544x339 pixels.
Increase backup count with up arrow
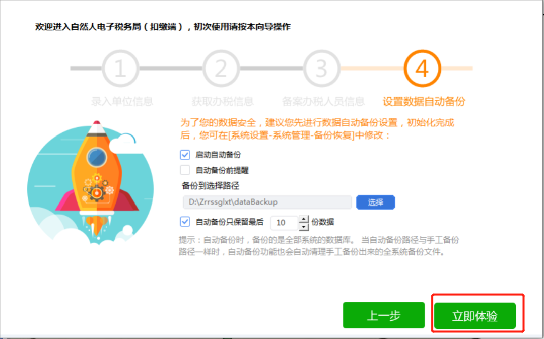point(304,219)
